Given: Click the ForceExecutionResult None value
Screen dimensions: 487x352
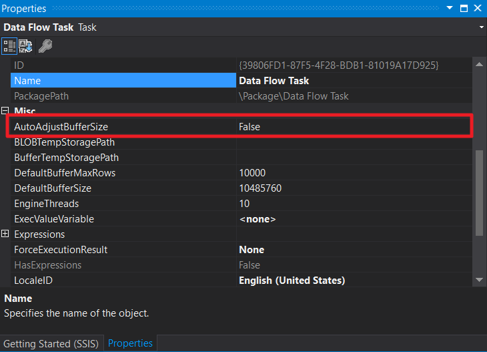Looking at the screenshot, I should (354, 250).
